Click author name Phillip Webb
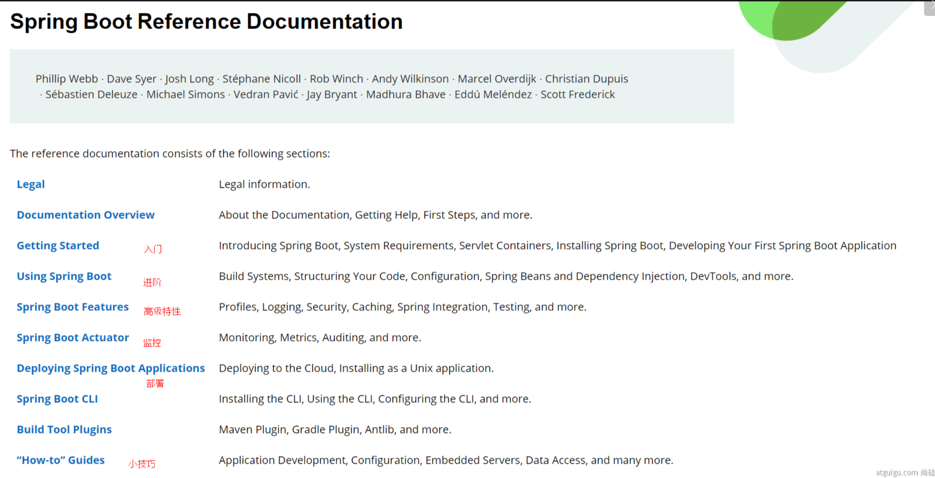The height and width of the screenshot is (478, 935). [x=66, y=79]
